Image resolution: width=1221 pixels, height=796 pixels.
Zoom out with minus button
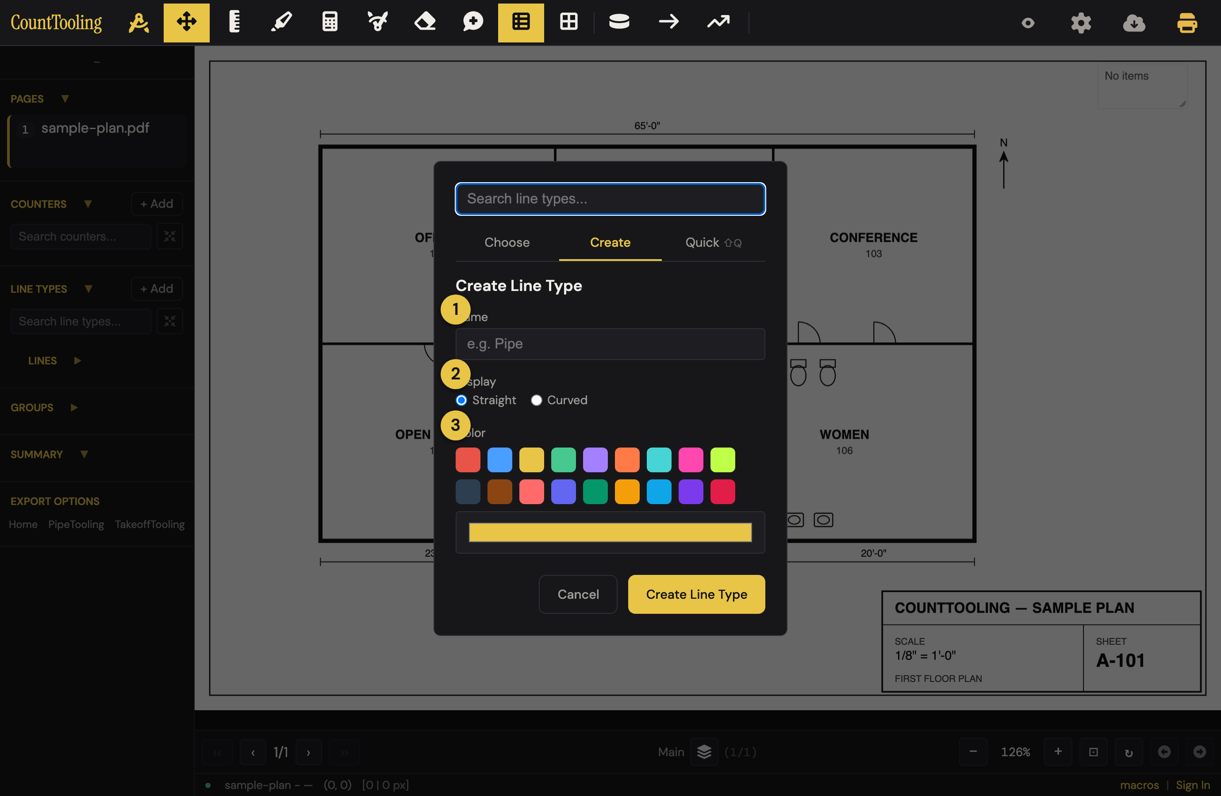[x=973, y=752]
